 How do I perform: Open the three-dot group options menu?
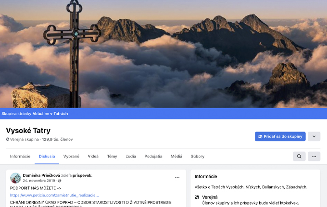pos(314,156)
